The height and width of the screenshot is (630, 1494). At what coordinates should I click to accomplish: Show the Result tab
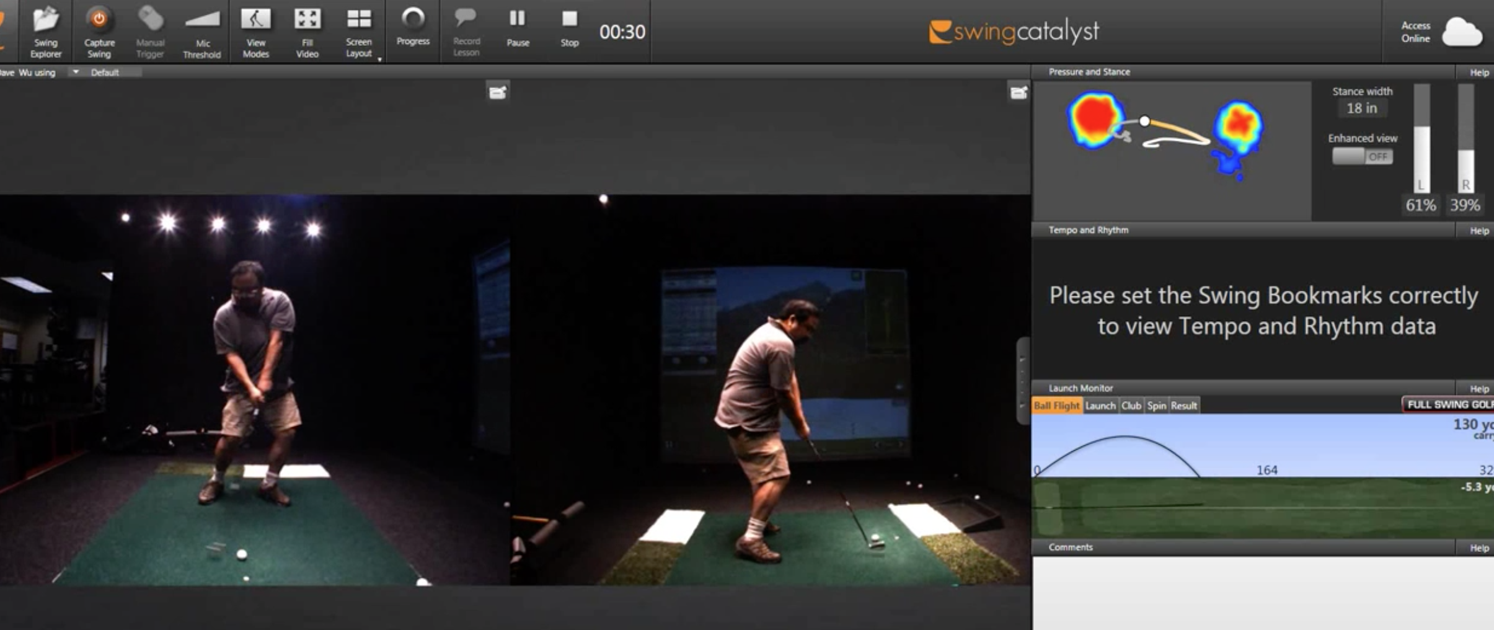point(1183,406)
